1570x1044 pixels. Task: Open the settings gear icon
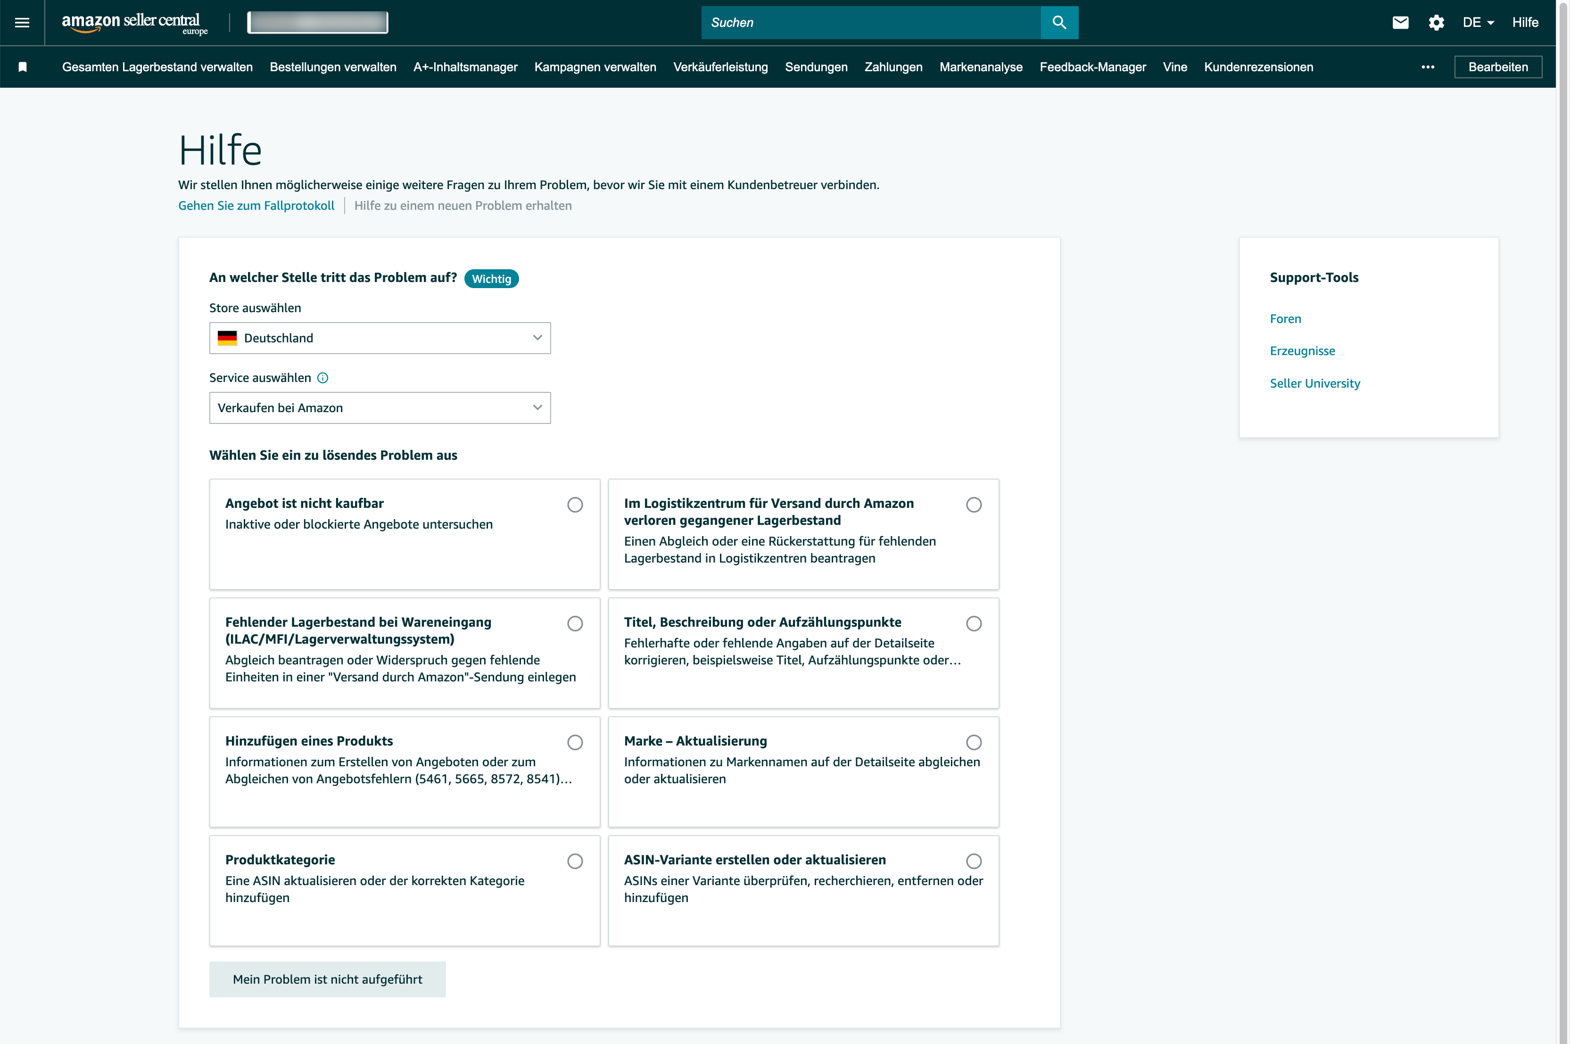(x=1436, y=23)
